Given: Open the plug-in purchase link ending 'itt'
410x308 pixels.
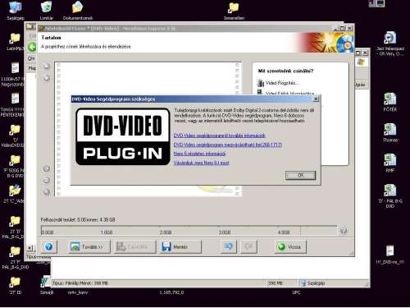Looking at the screenshot, I should [x=228, y=145].
